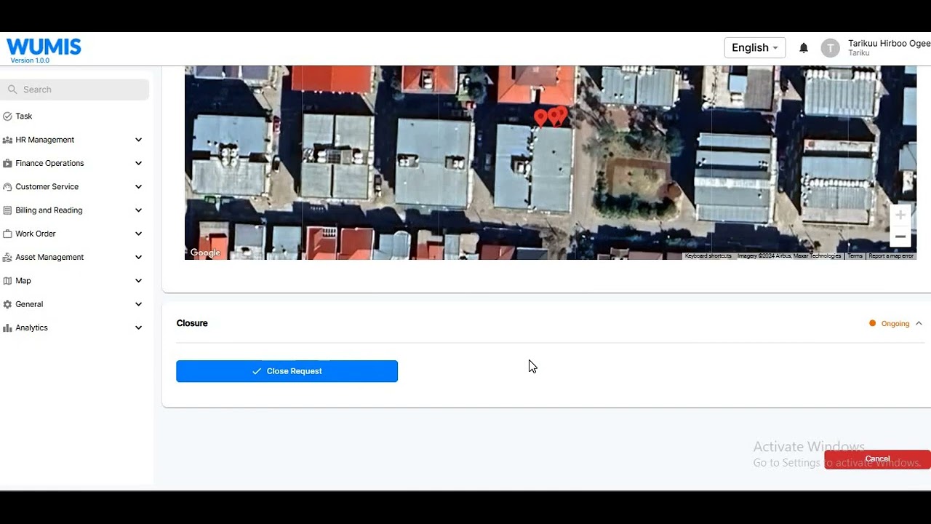
Task: Click the Google logo on the map
Action: pos(205,253)
